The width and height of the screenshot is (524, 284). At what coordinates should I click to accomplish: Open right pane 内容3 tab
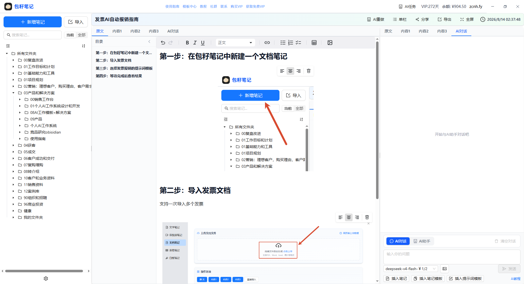coord(442,31)
